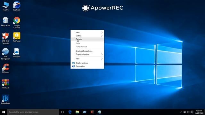Open File Explorer from taskbar
205x115 pixels.
tap(77, 112)
